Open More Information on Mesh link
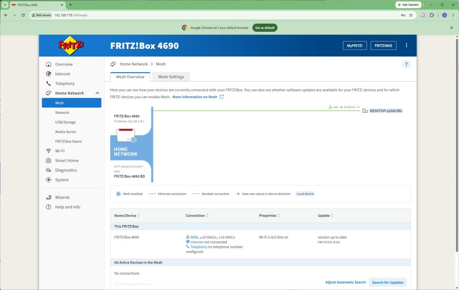The image size is (459, 290). 195,97
